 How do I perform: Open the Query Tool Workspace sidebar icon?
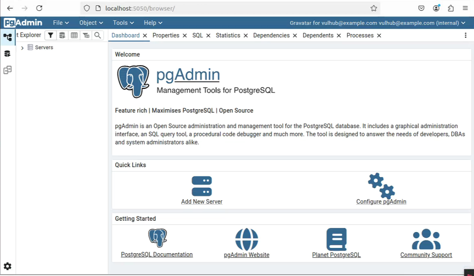coord(7,54)
